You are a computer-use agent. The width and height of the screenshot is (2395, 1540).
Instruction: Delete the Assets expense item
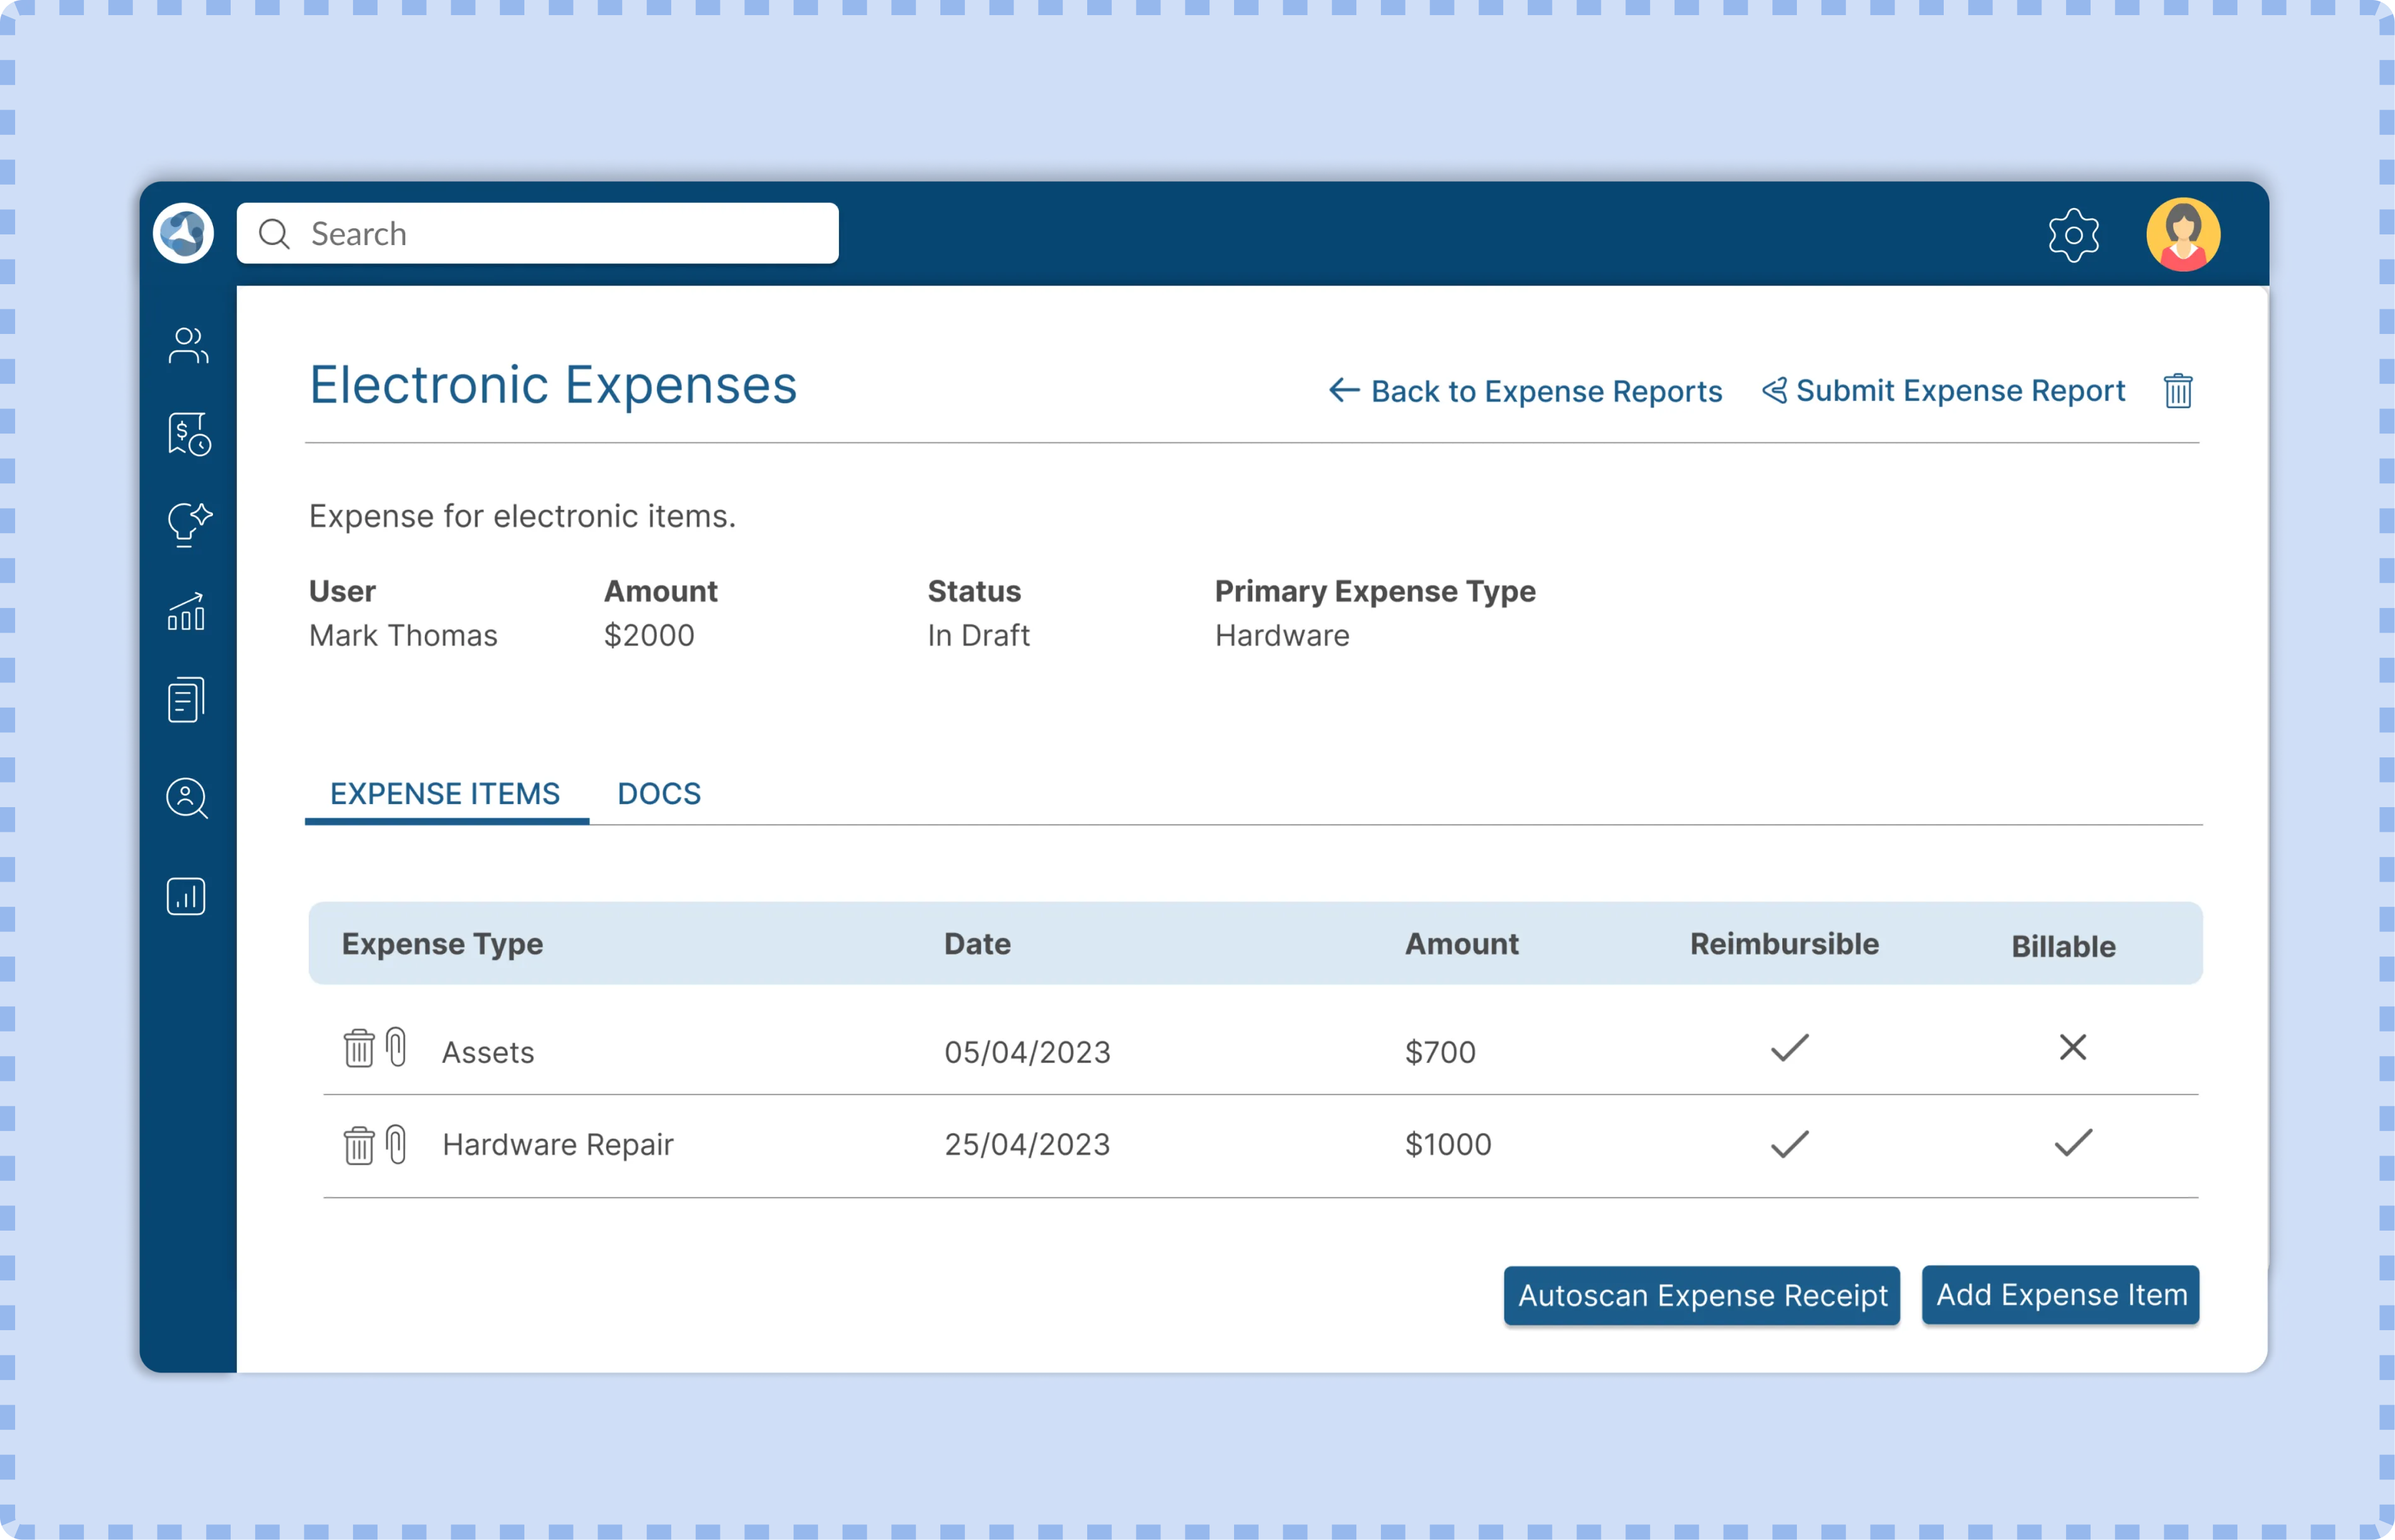[x=359, y=1048]
